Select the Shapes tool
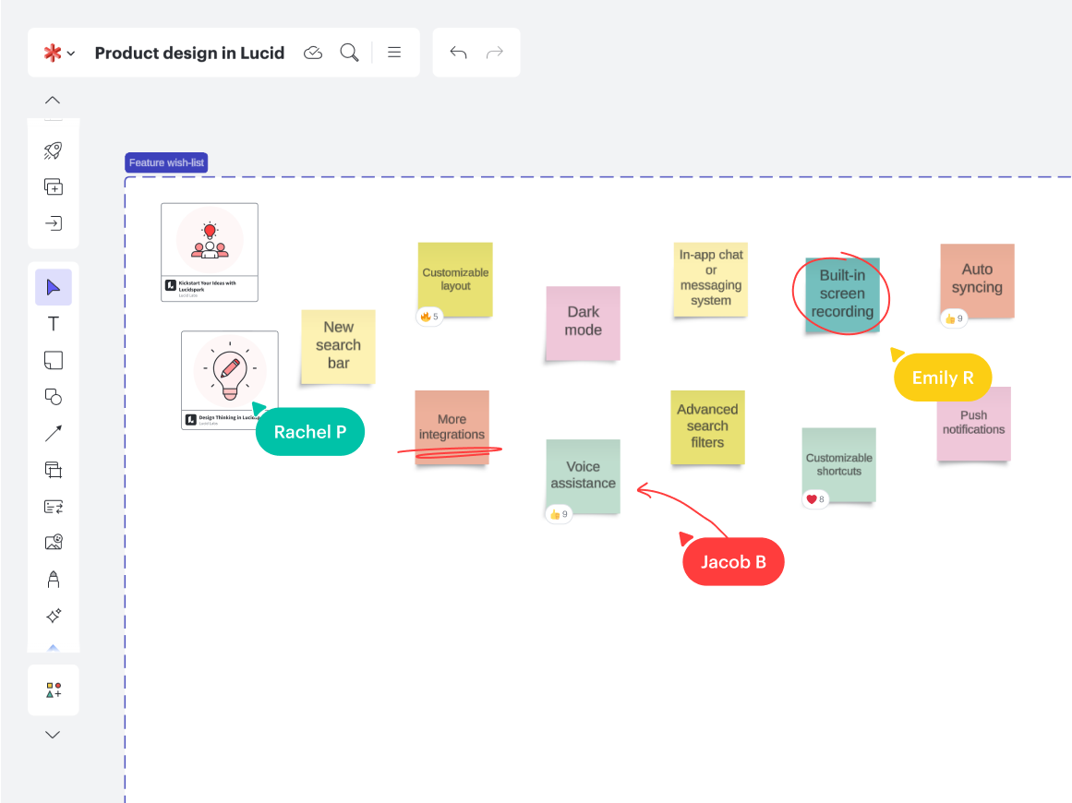 (x=54, y=397)
